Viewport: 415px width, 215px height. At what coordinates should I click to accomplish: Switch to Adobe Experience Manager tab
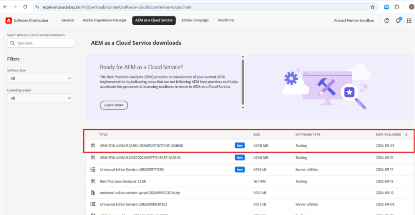click(105, 20)
